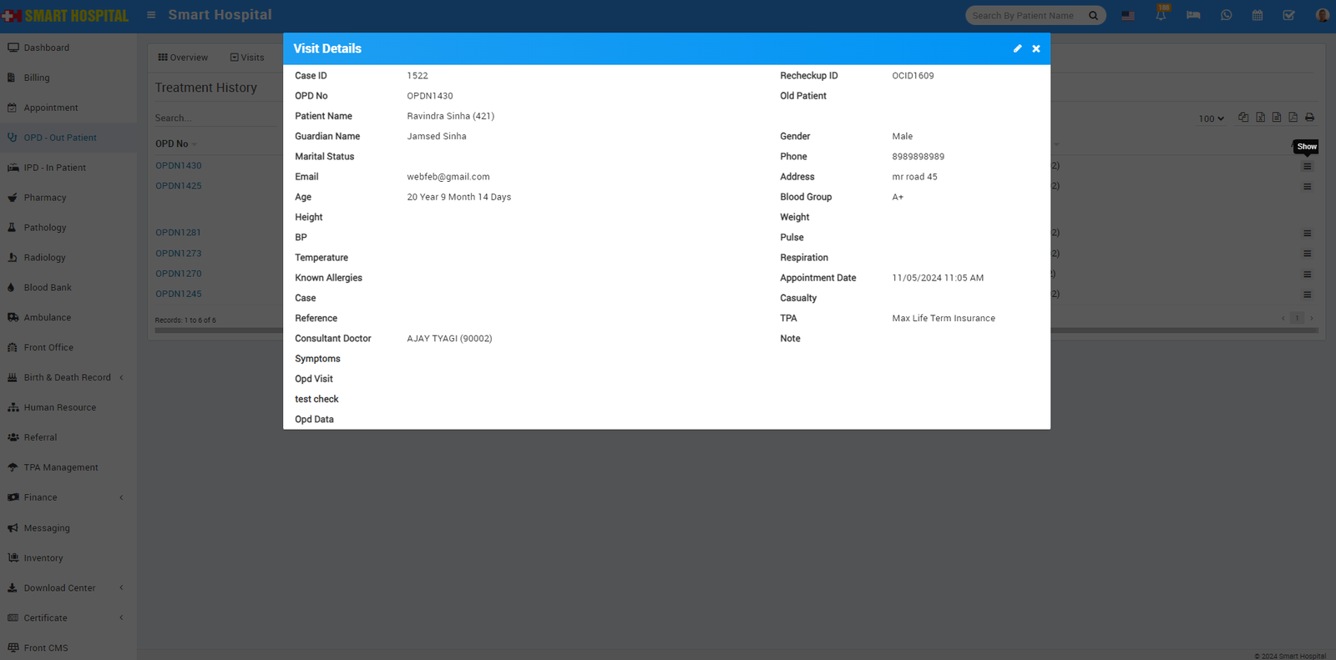Viewport: 1336px width, 660px height.
Task: Click the WhatsApp chat icon
Action: [x=1226, y=15]
